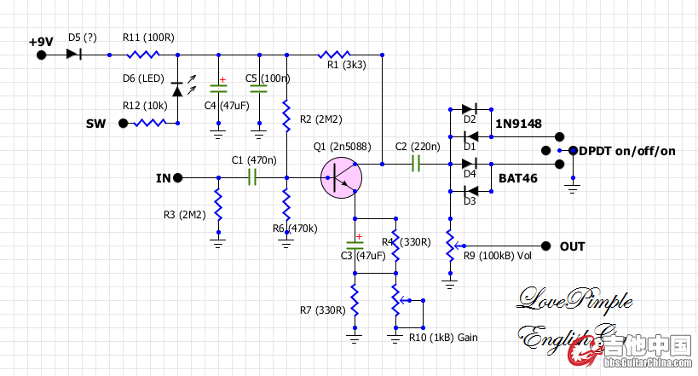Click the +9V power terminal

(x=42, y=55)
